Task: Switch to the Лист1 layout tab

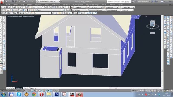Action: 26,88
